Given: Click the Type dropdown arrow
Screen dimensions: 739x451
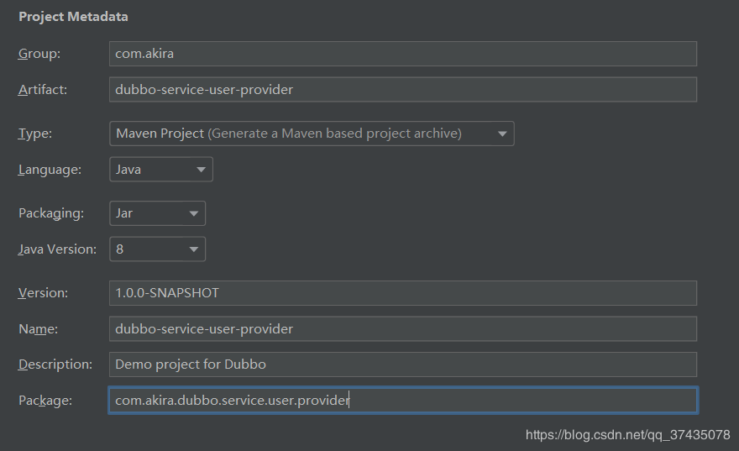Looking at the screenshot, I should click(502, 134).
